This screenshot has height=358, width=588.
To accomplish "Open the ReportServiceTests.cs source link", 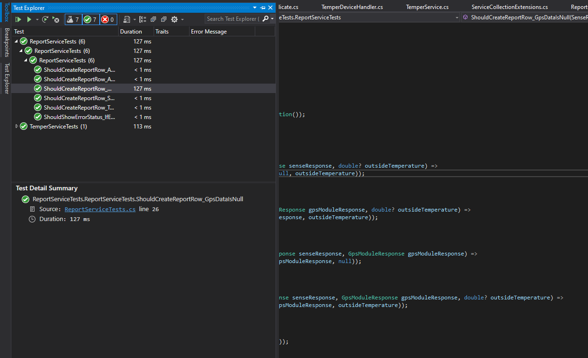I will point(100,209).
